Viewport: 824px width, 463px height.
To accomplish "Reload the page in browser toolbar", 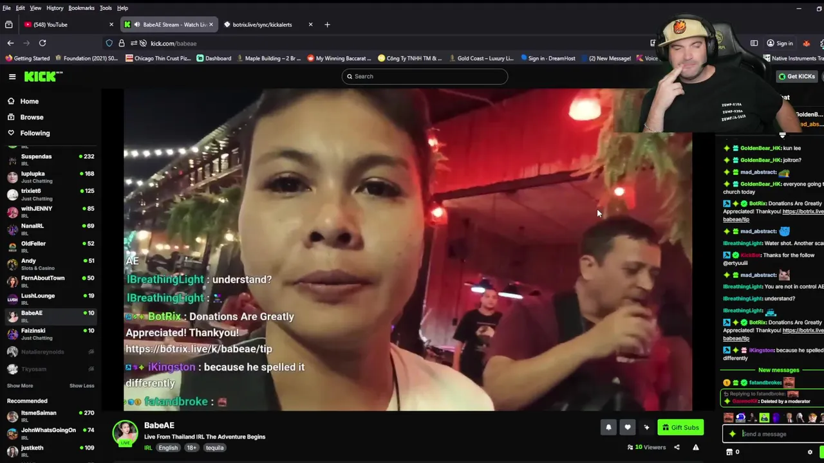I will (x=42, y=43).
